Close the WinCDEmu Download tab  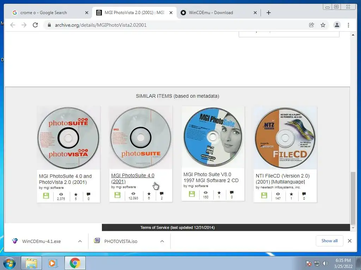[255, 13]
